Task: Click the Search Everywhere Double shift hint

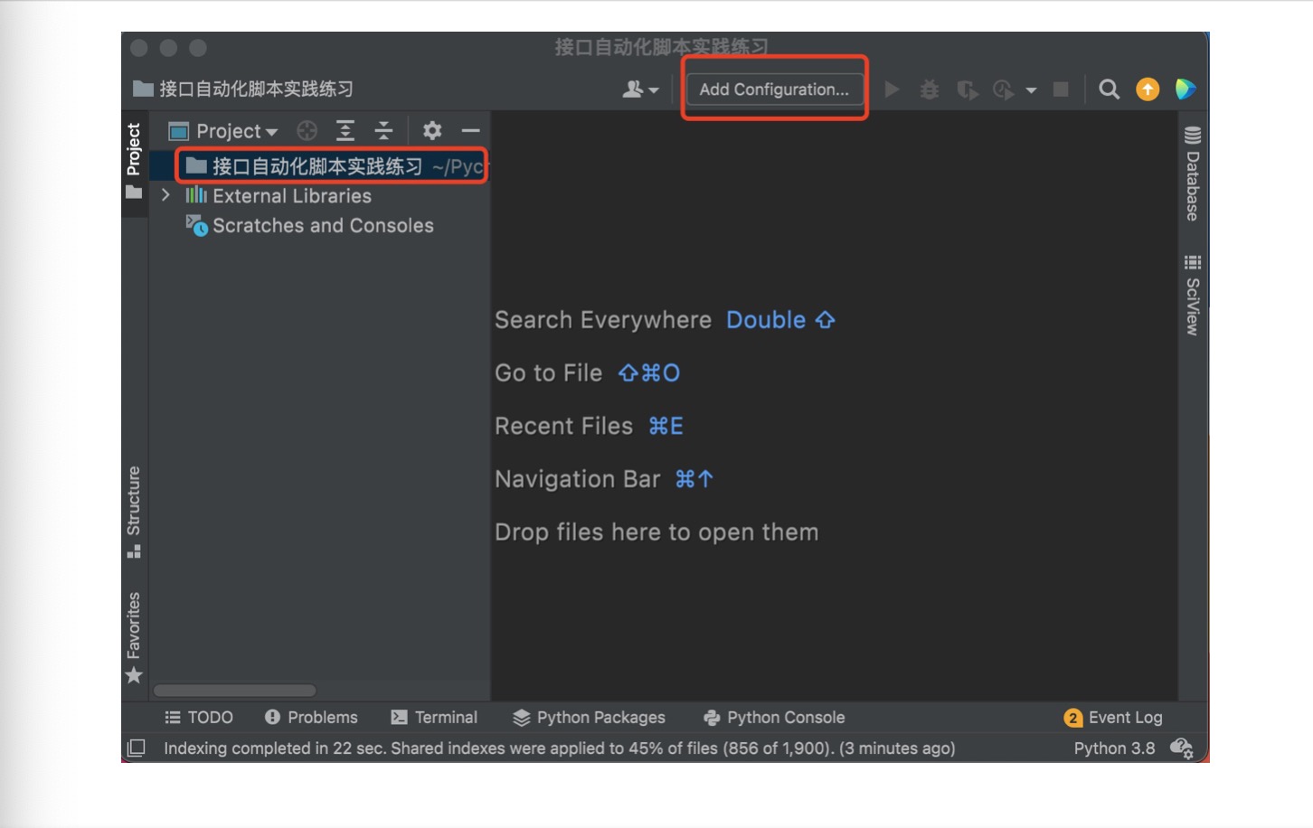Action: tap(665, 320)
